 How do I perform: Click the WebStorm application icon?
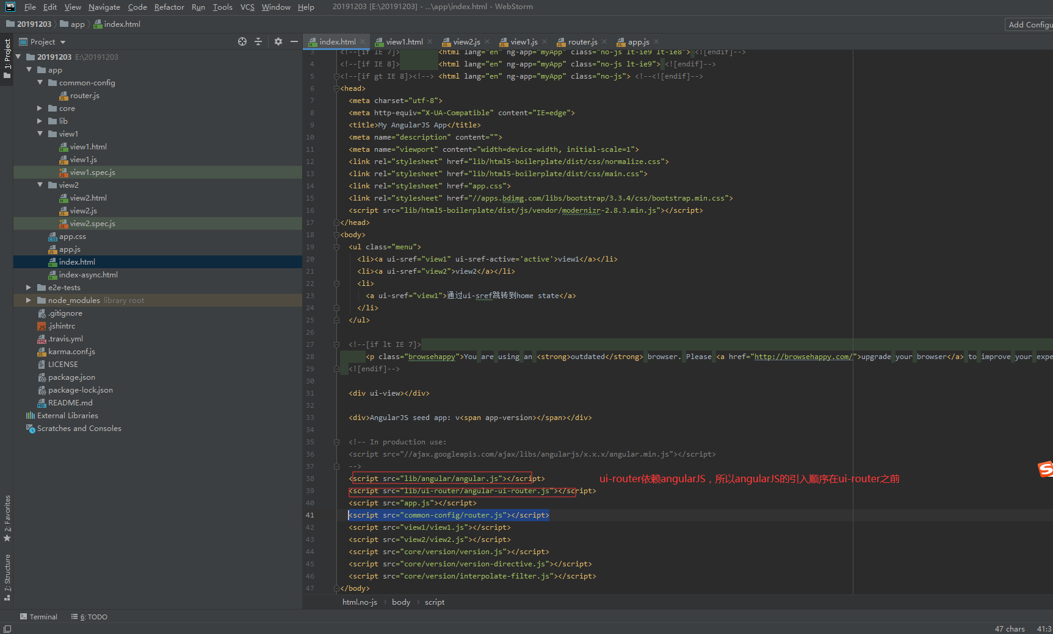tap(10, 7)
